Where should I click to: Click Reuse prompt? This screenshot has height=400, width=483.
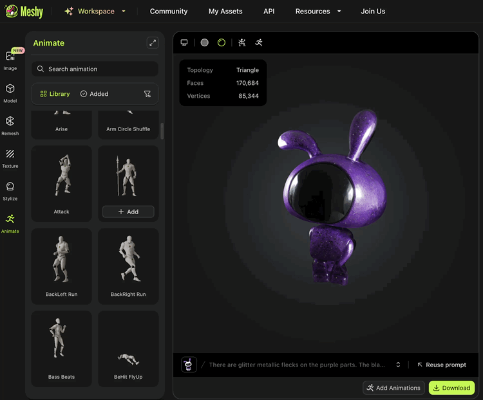pos(442,365)
